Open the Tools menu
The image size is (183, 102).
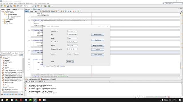tap(39, 3)
